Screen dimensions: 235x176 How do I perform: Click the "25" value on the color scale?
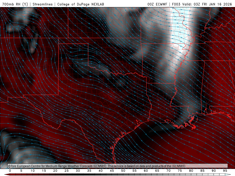click(x=67, y=171)
